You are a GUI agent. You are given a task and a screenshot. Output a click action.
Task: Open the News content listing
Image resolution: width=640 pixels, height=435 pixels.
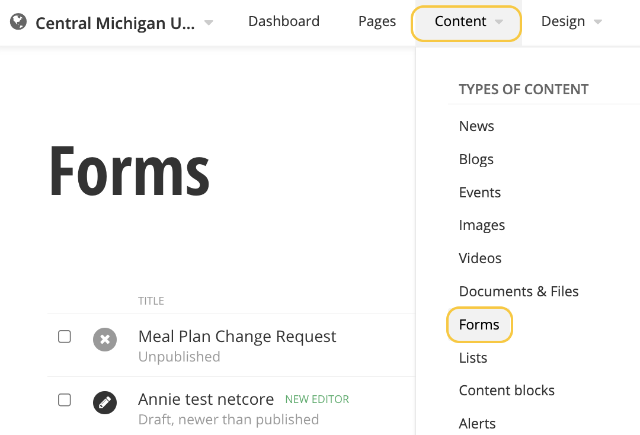(x=476, y=126)
